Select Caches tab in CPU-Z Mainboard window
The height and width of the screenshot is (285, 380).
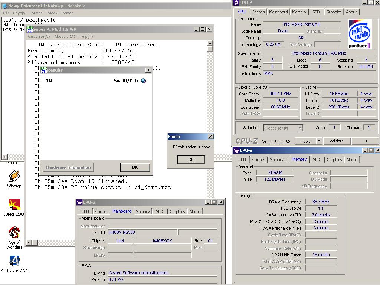point(102,211)
